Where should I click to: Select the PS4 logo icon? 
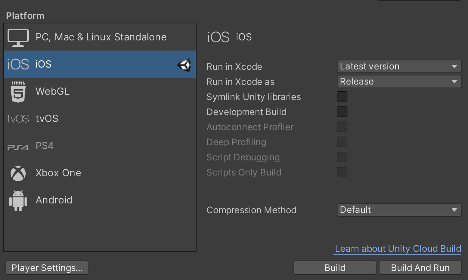coord(18,147)
